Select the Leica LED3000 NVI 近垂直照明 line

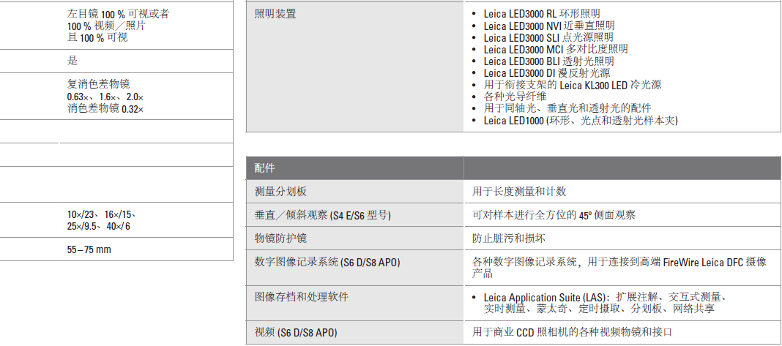tap(549, 26)
